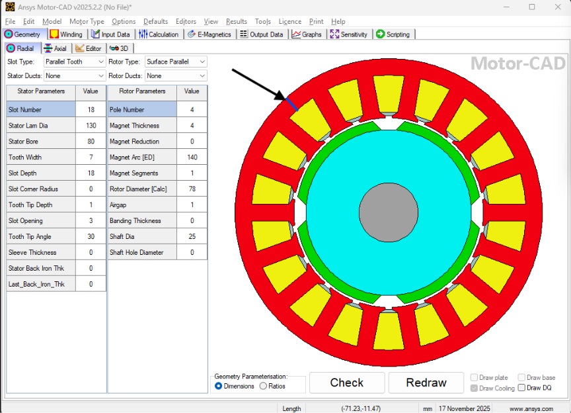Check the Draw plate option
The height and width of the screenshot is (413, 571).
474,377
